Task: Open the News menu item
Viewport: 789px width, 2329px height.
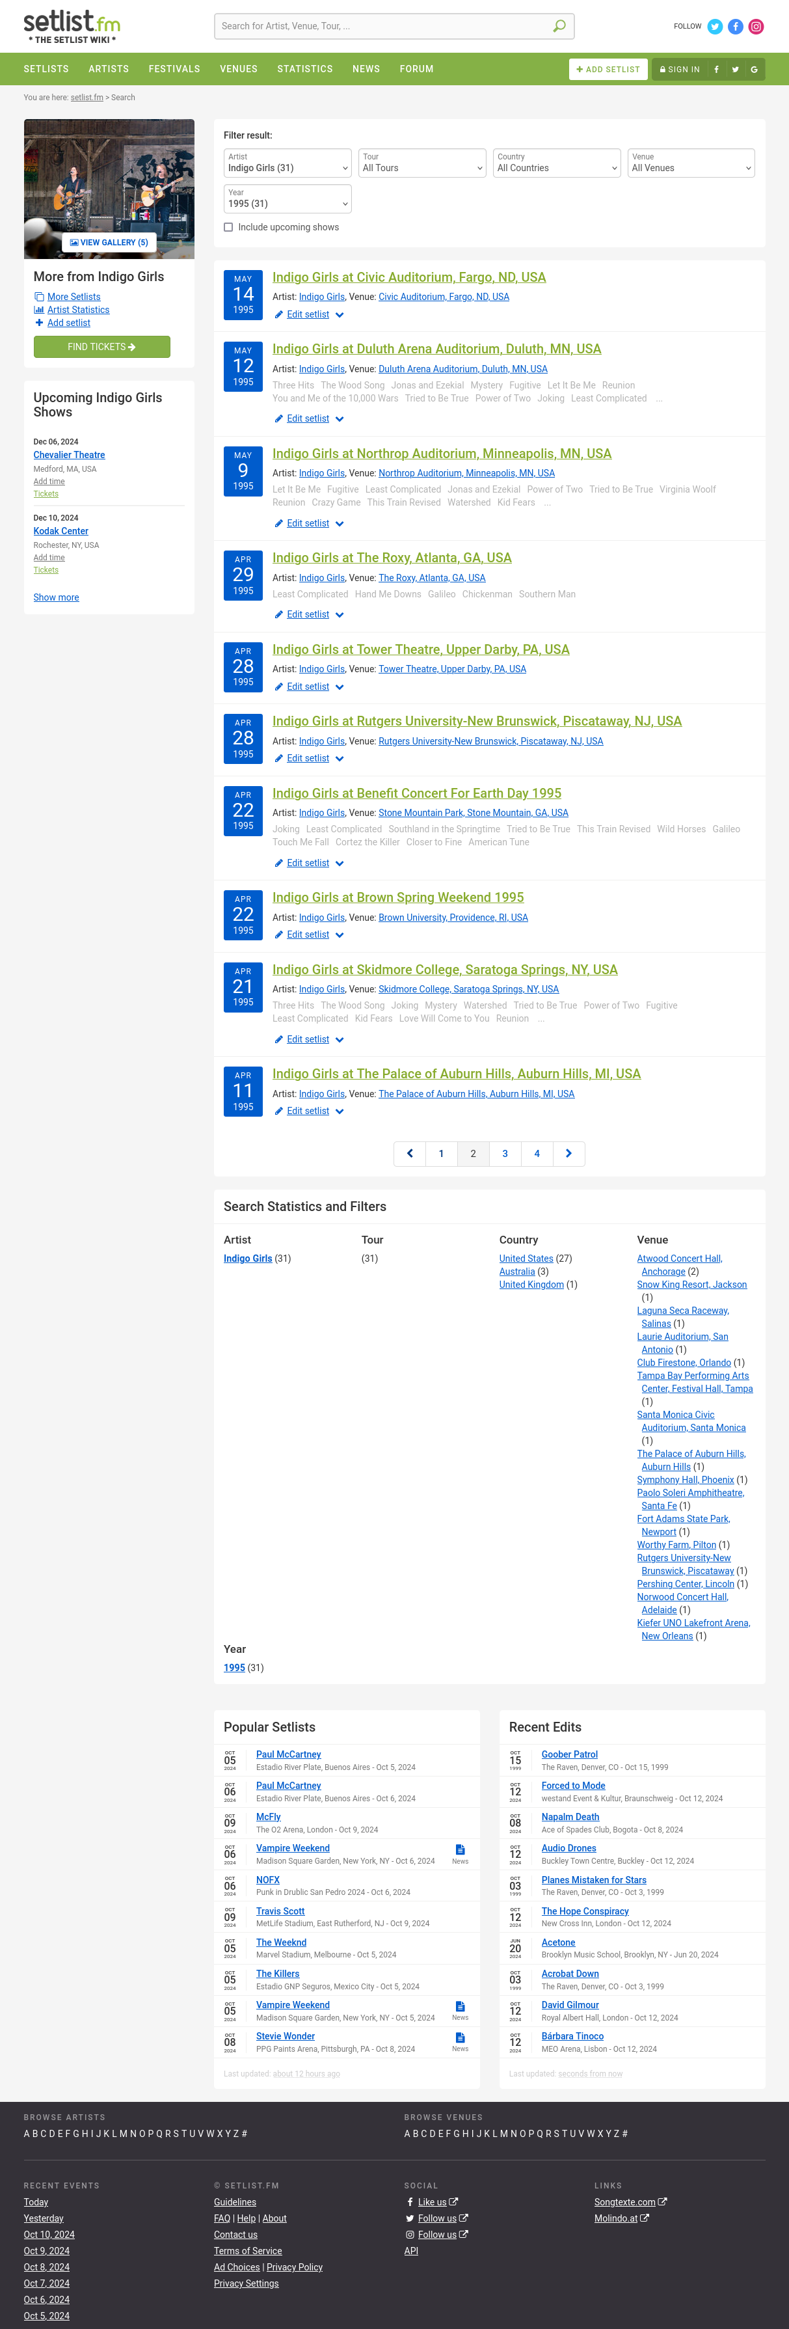Action: pos(366,70)
